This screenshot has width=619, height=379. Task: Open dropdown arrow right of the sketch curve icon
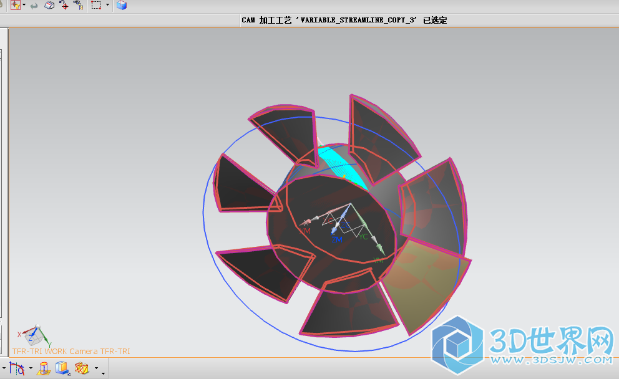point(31,368)
